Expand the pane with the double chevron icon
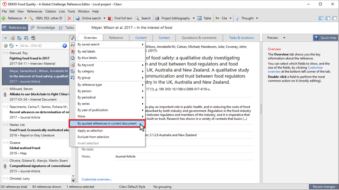Image resolution: width=339 pixels, height=190 pixels. 5,38
